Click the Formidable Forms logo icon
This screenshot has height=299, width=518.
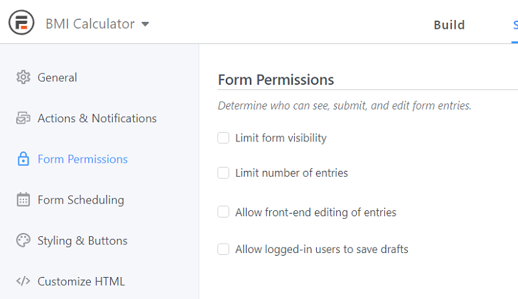click(x=21, y=23)
